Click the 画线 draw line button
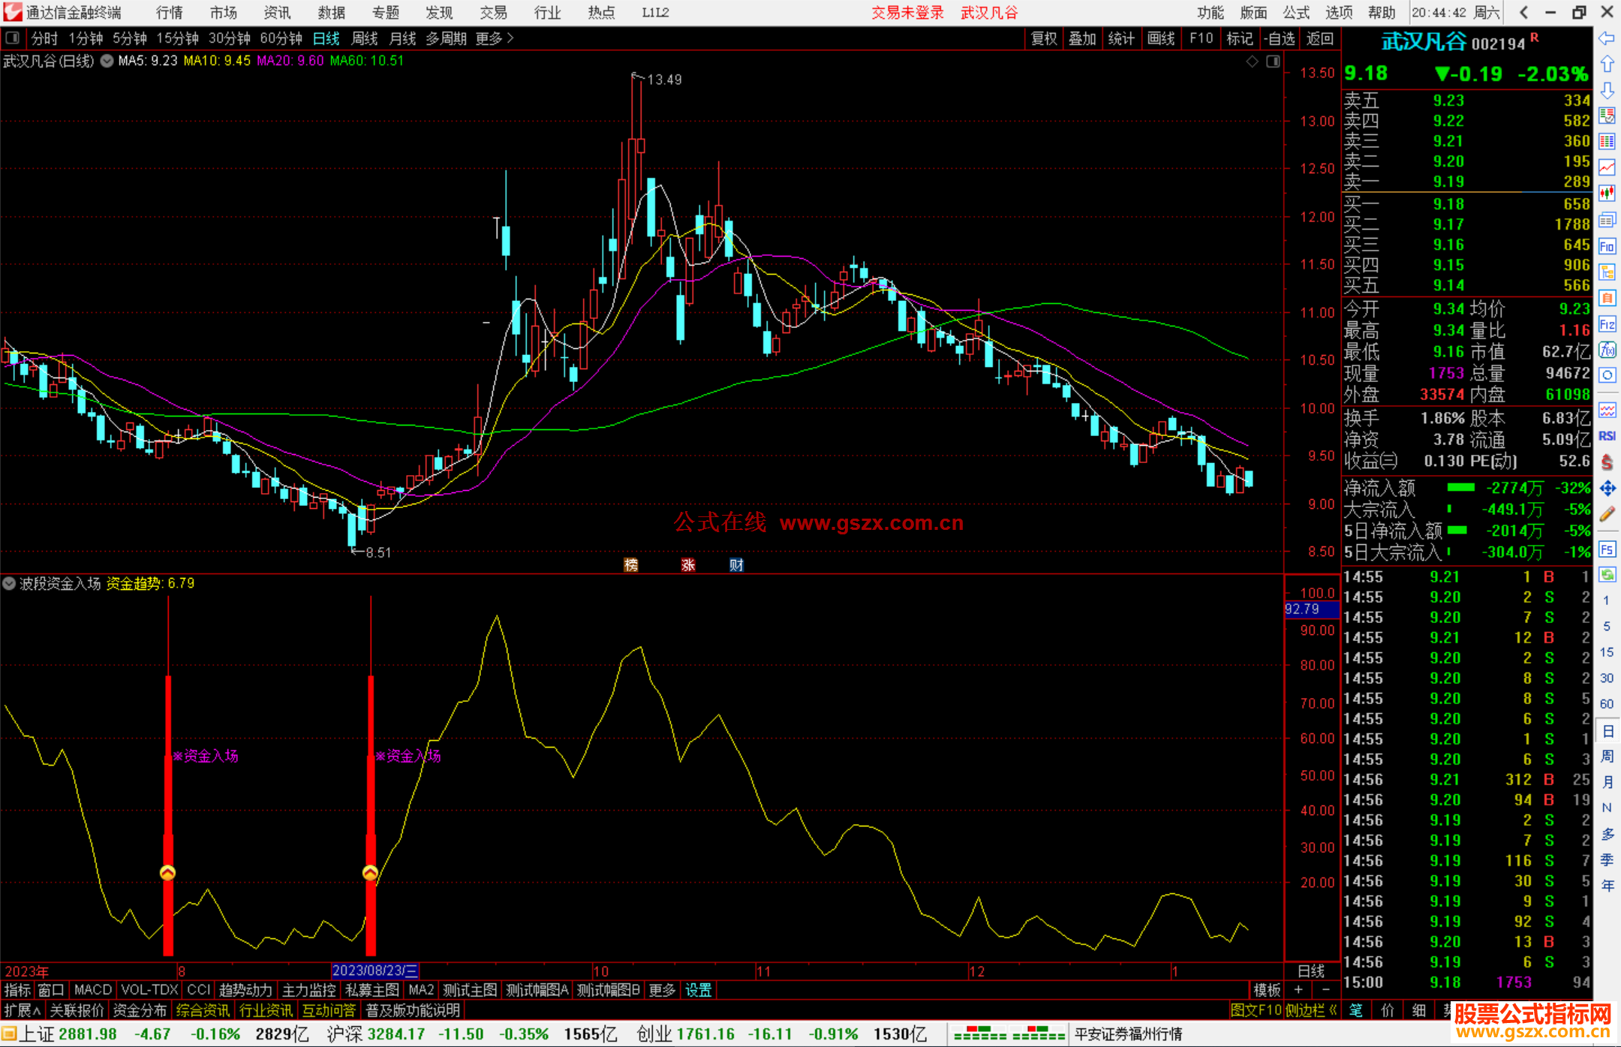 coord(1160,38)
